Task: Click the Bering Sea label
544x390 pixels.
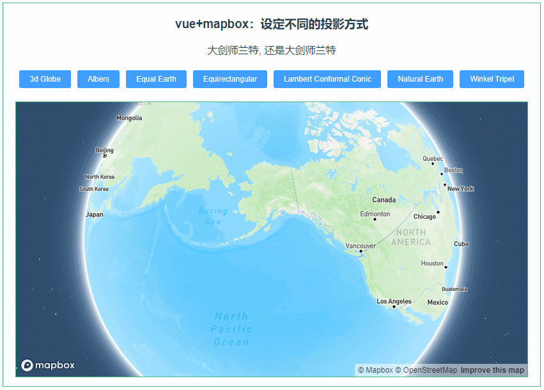Action: (x=213, y=216)
